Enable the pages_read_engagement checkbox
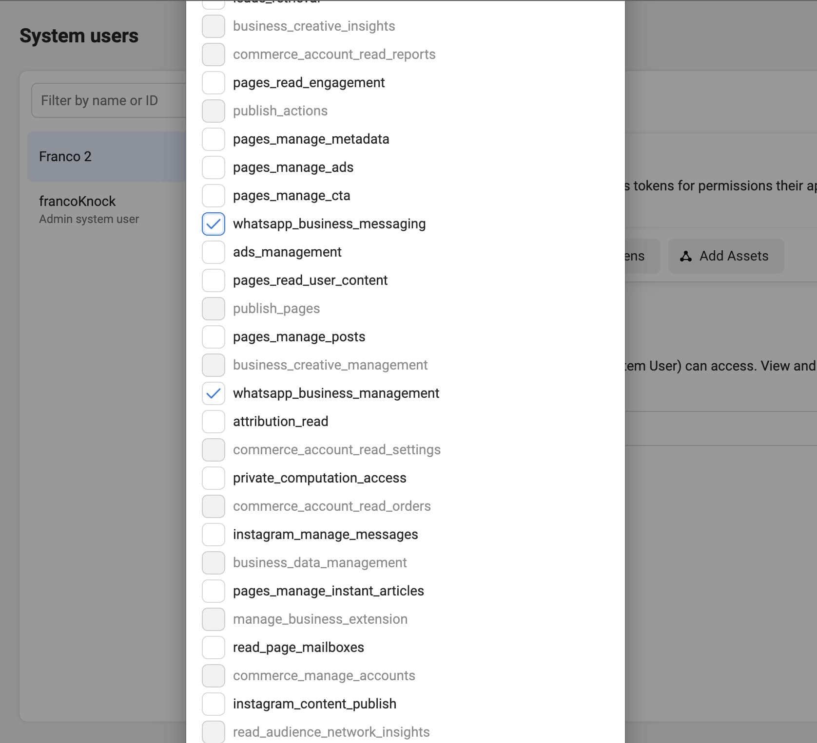This screenshot has width=817, height=743. [x=214, y=83]
